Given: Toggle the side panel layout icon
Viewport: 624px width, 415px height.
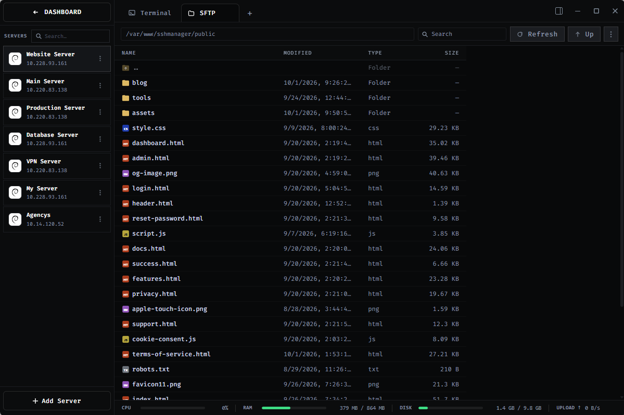Looking at the screenshot, I should point(559,11).
